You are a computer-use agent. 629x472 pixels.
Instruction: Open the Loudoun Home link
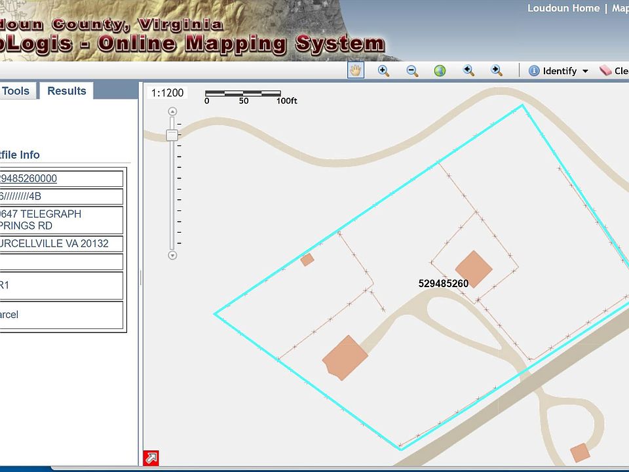563,9
